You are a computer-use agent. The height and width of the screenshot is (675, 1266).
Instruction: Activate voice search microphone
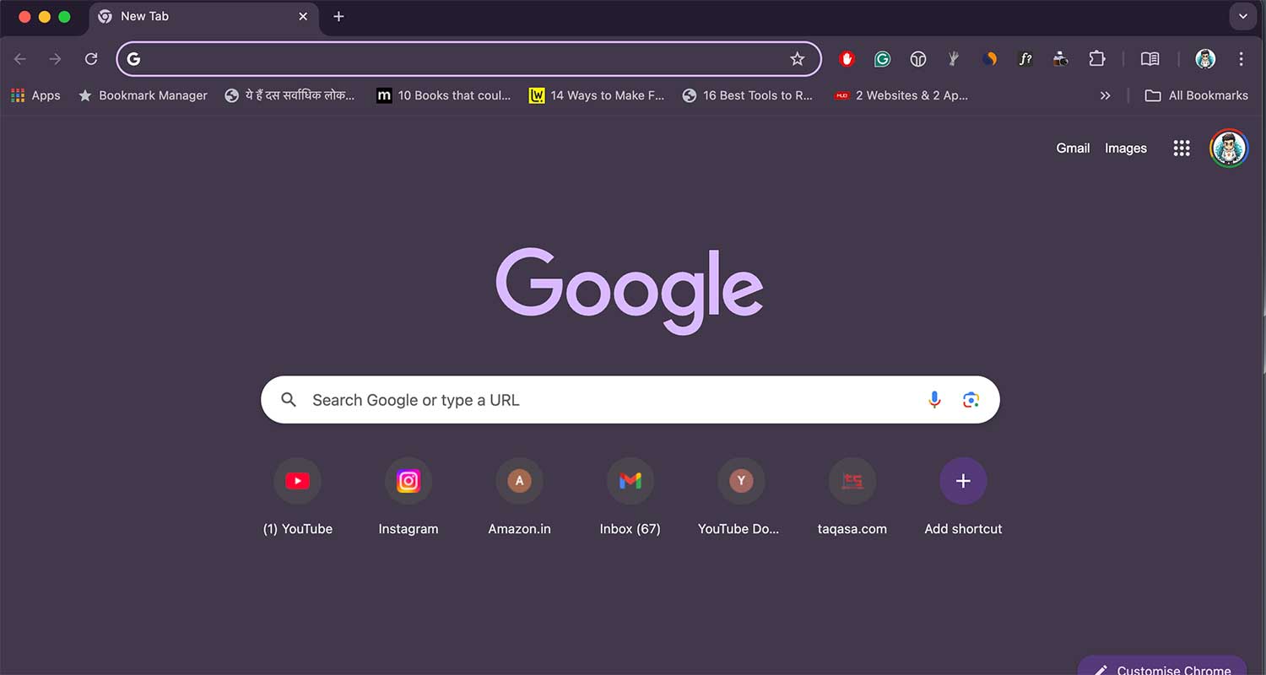(934, 399)
